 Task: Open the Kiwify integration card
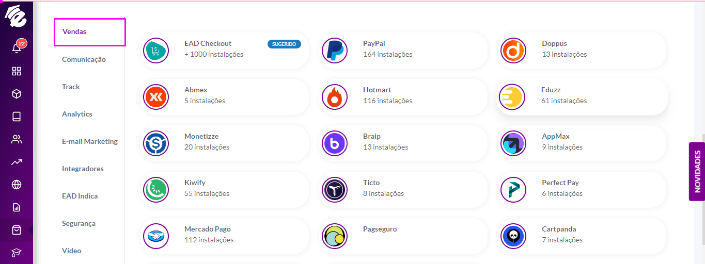coord(225,190)
